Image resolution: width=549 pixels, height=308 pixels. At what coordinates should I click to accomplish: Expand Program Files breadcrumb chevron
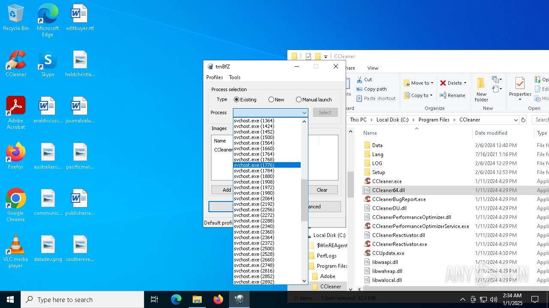point(455,120)
